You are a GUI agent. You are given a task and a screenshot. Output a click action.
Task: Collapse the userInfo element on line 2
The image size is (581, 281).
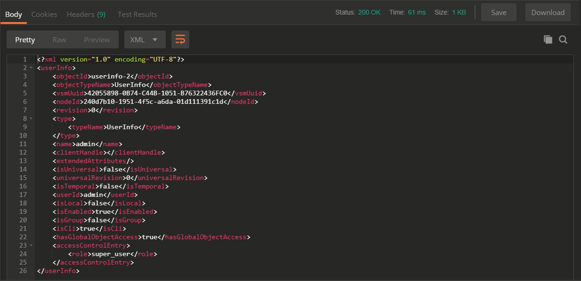31,68
